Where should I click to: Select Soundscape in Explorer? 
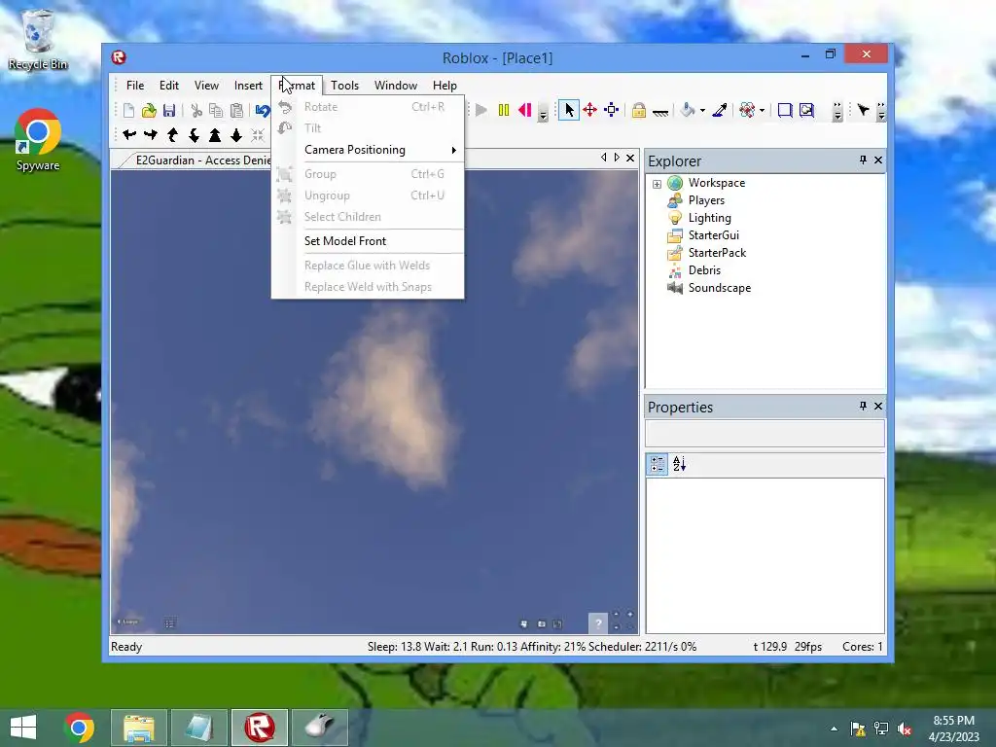[x=720, y=288]
